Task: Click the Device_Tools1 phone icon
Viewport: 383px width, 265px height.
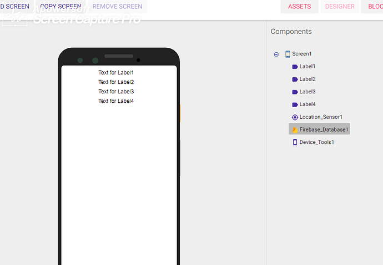Action: [x=295, y=142]
